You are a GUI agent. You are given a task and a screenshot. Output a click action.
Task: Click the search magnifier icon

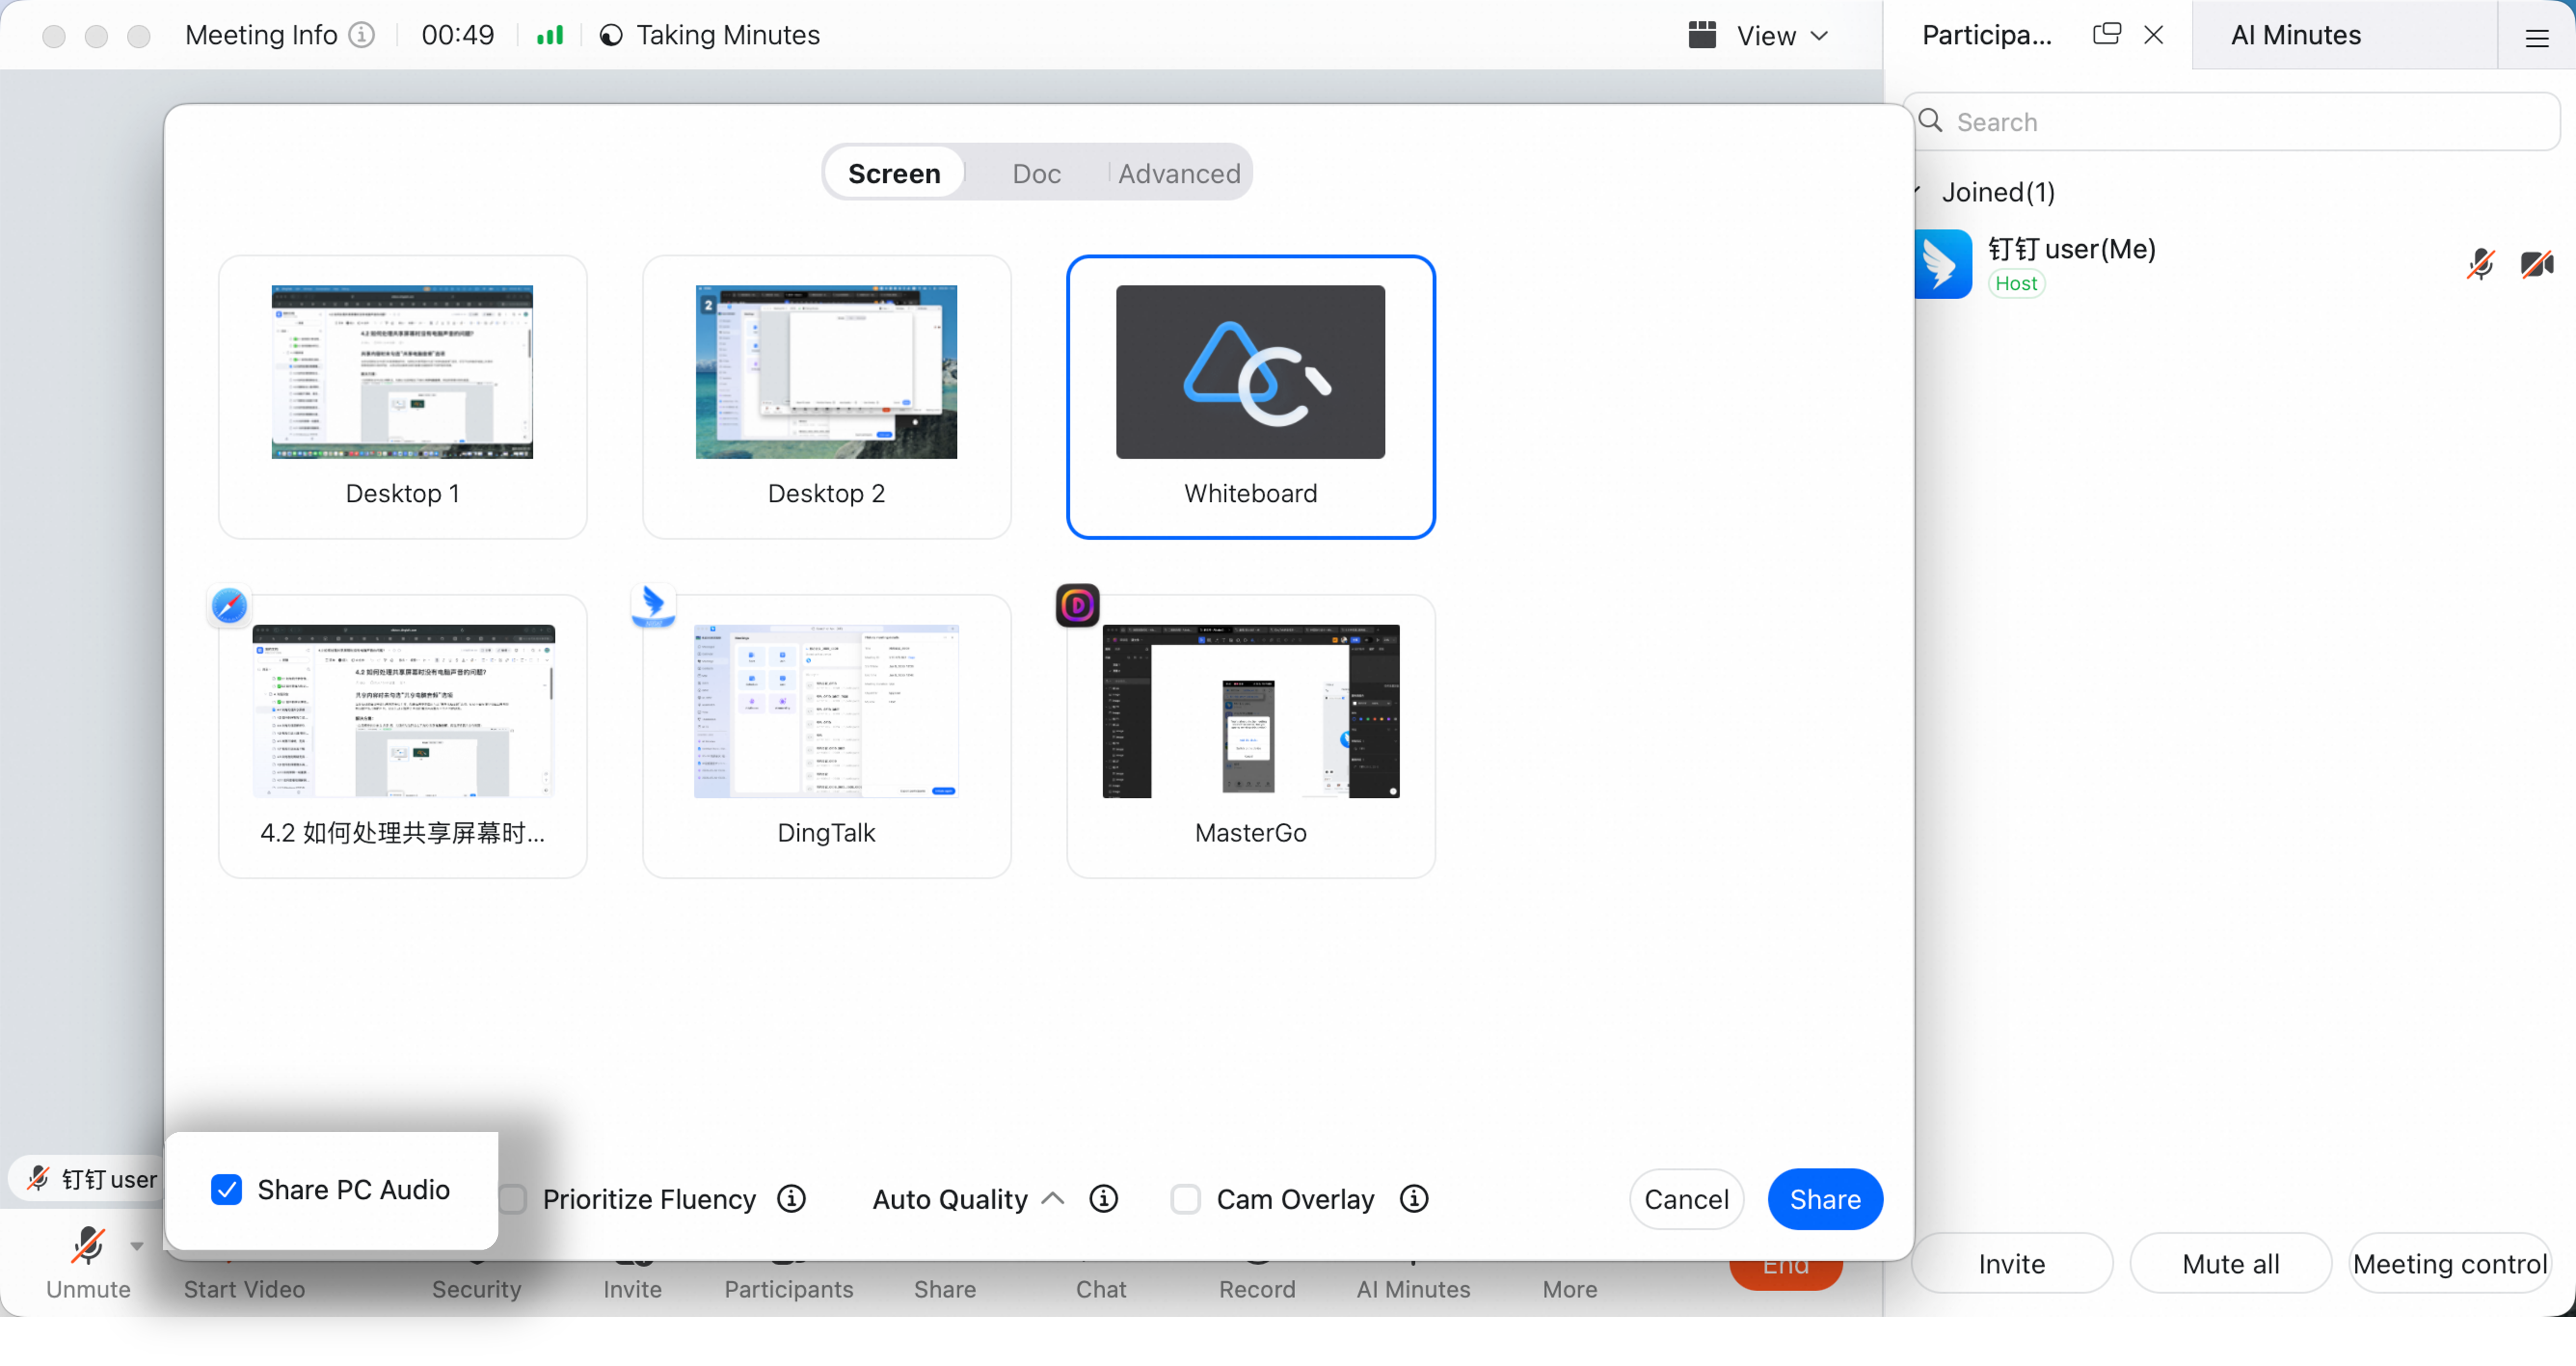point(1931,121)
